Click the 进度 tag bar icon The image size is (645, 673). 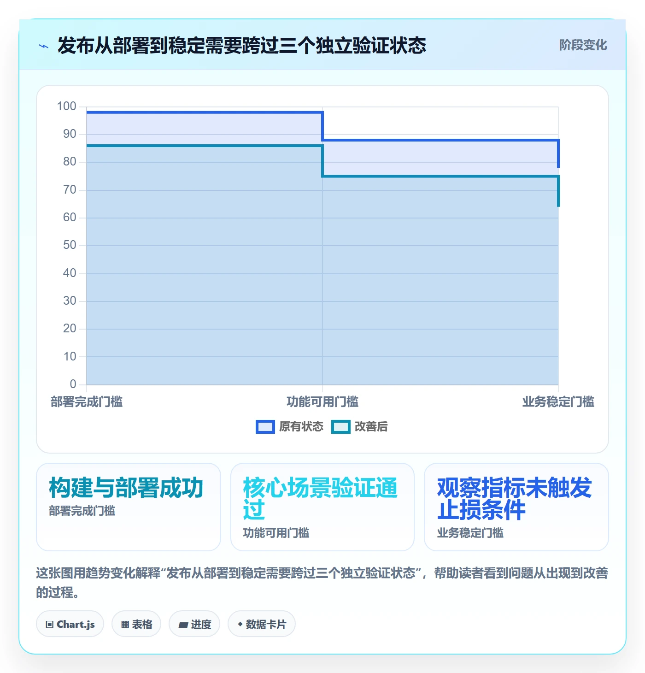point(183,625)
